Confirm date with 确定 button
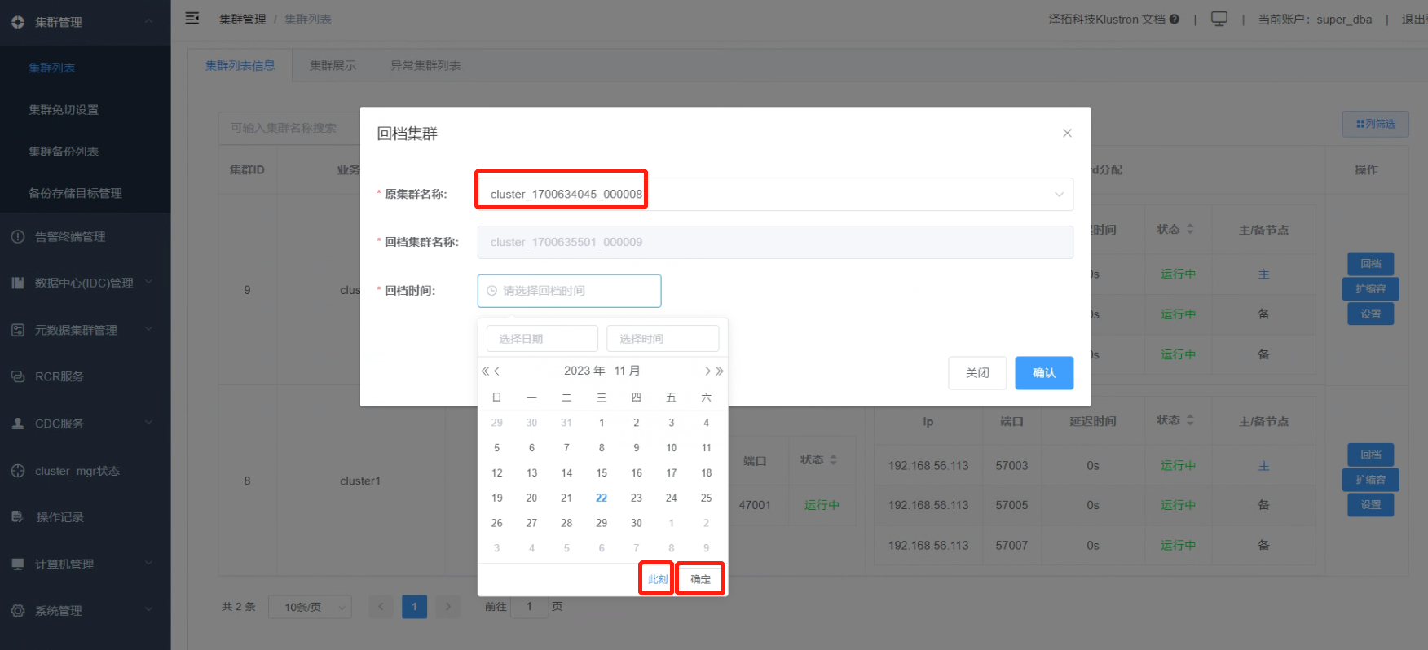Viewport: 1428px width, 650px height. tap(700, 579)
